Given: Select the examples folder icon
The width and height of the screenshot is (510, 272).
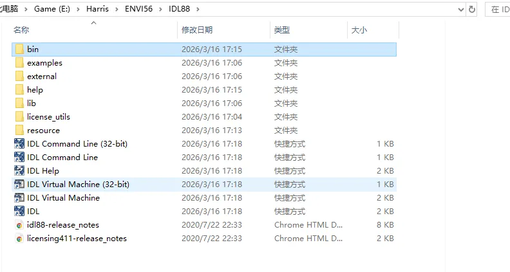Looking at the screenshot, I should (x=19, y=63).
